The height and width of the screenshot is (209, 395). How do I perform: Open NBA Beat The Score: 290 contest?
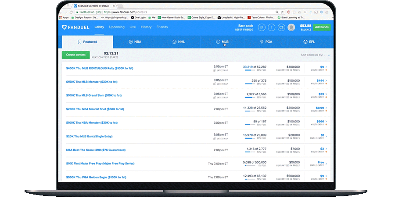pyautogui.click(x=96, y=150)
